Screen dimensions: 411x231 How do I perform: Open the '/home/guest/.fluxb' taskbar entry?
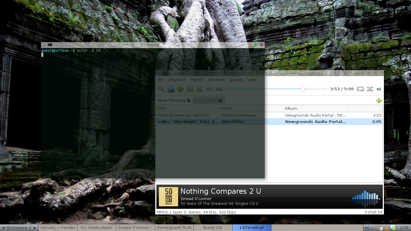[x=174, y=228]
